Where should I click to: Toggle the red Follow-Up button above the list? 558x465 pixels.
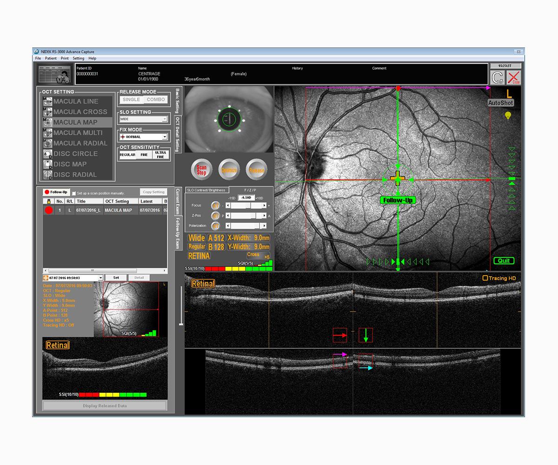tap(56, 192)
